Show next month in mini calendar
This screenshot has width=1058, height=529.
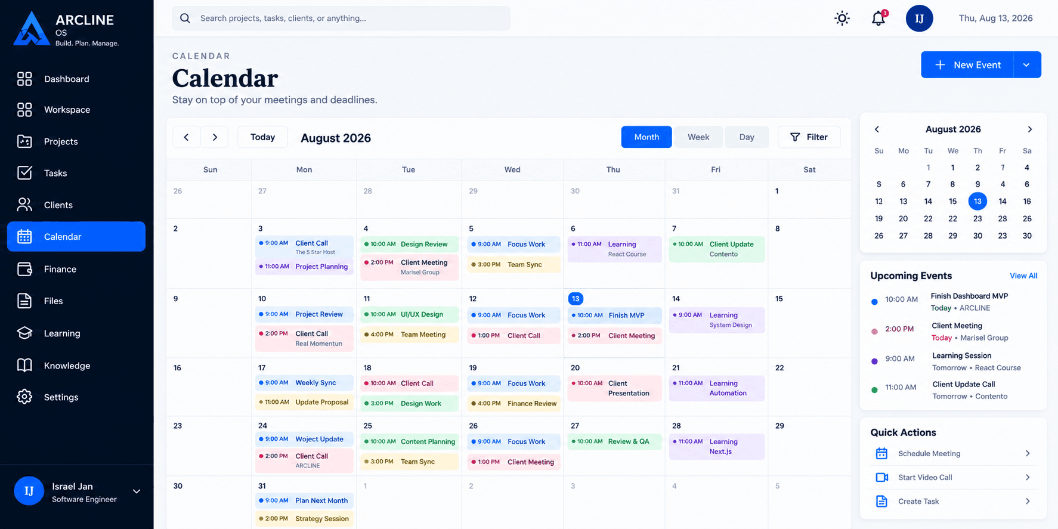pos(1030,129)
